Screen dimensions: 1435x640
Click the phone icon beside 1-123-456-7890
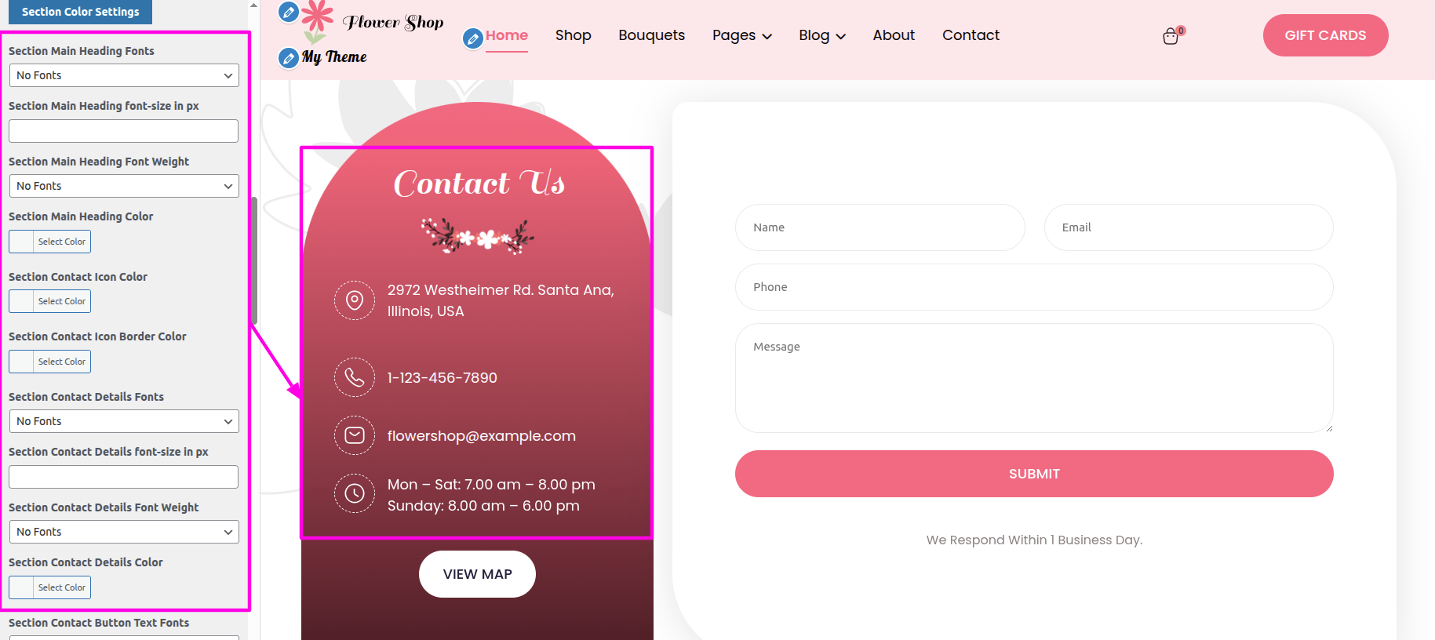tap(355, 377)
